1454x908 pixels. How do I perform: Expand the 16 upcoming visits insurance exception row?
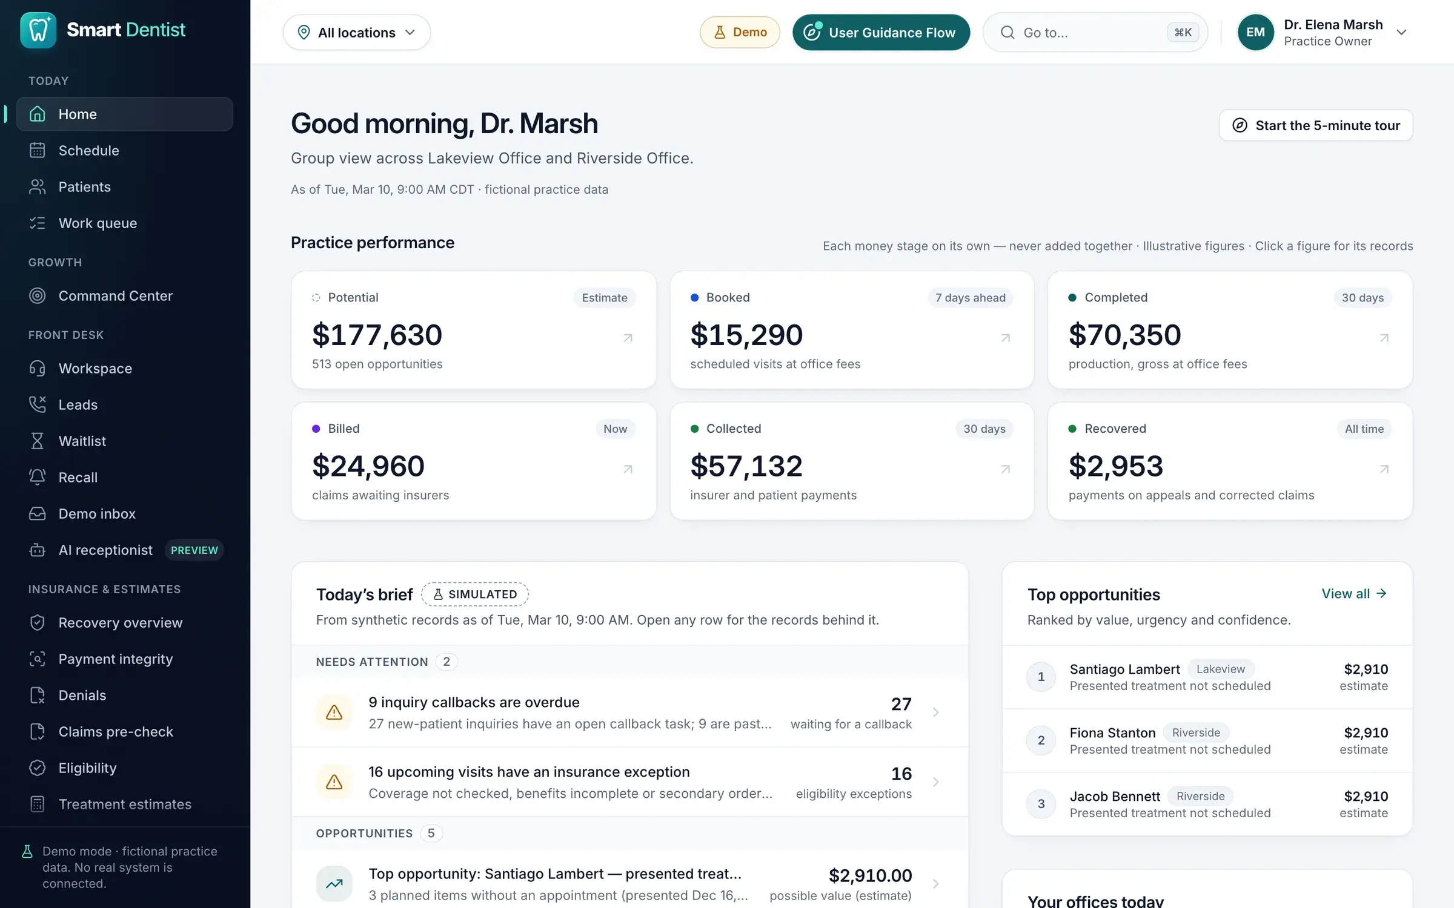tap(630, 782)
